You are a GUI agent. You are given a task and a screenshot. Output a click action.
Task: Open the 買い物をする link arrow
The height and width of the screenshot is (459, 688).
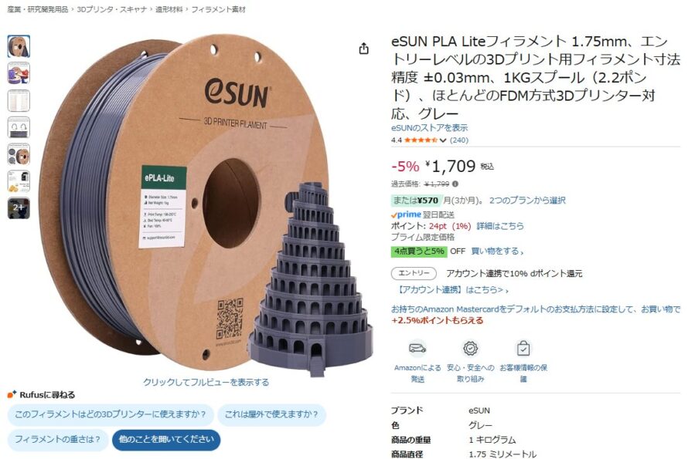(x=497, y=251)
